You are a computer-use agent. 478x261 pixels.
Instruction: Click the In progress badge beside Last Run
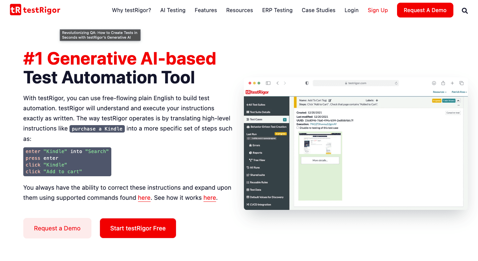tap(281, 134)
